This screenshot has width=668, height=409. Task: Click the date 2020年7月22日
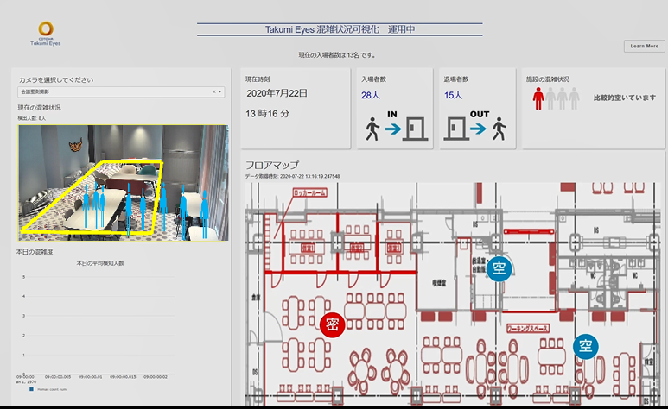point(277,93)
